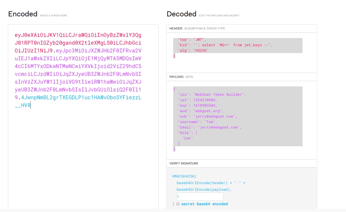Click the encoded payload line starting vcmciLCJzdWIi
Viewport: 346px width, 212px height.
(x=78, y=74)
